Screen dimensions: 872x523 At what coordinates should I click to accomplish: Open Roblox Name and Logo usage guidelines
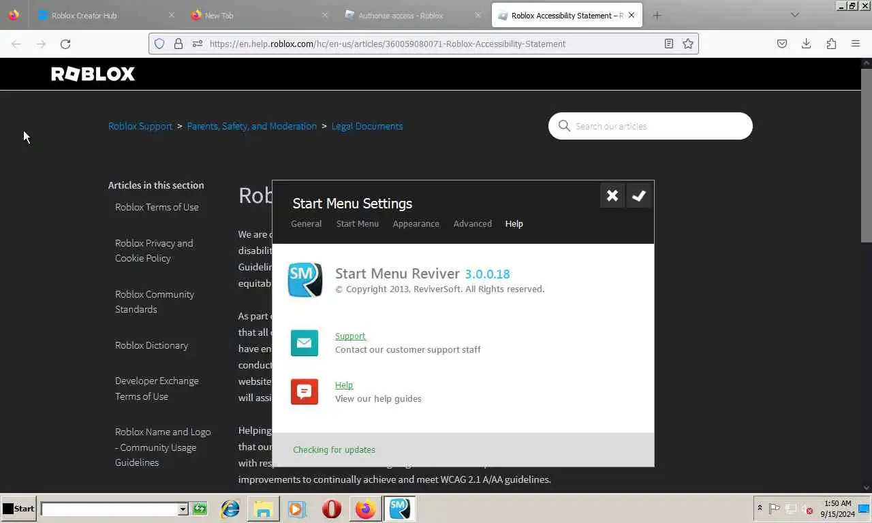pyautogui.click(x=163, y=447)
